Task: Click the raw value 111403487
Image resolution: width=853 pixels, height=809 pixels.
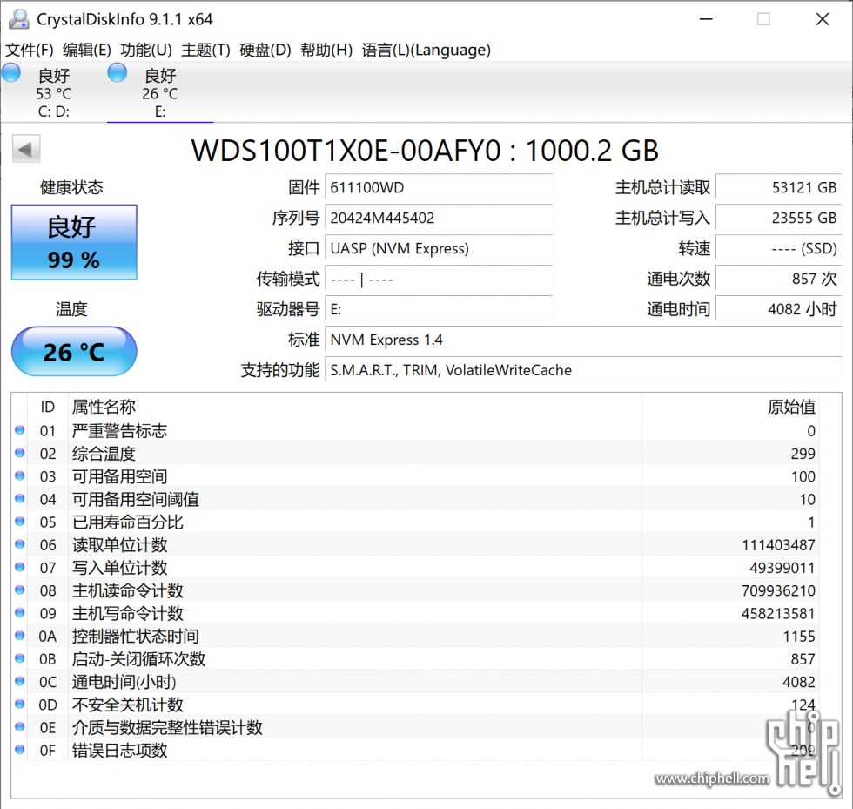Action: [778, 545]
